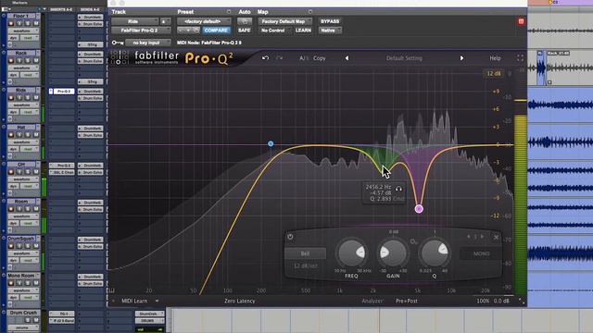
Task: Click the Copy A to B button
Action: click(x=319, y=58)
